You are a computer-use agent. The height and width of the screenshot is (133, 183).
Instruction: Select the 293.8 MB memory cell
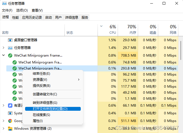(x=128, y=68)
